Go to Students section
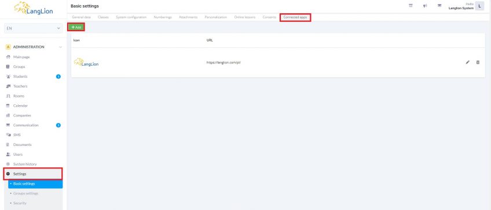The height and width of the screenshot is (210, 491). pos(20,77)
